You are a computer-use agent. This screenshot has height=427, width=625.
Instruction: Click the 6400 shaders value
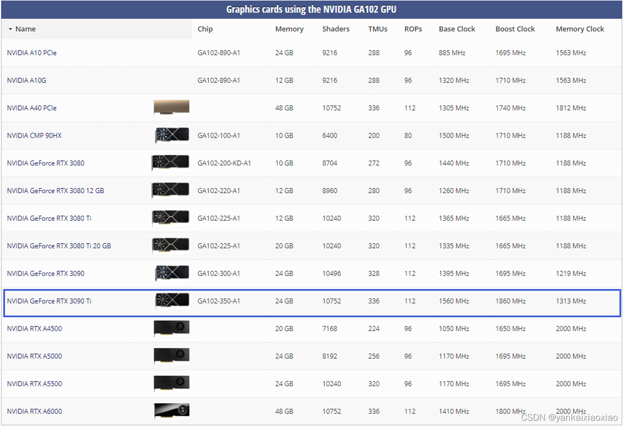pos(329,136)
